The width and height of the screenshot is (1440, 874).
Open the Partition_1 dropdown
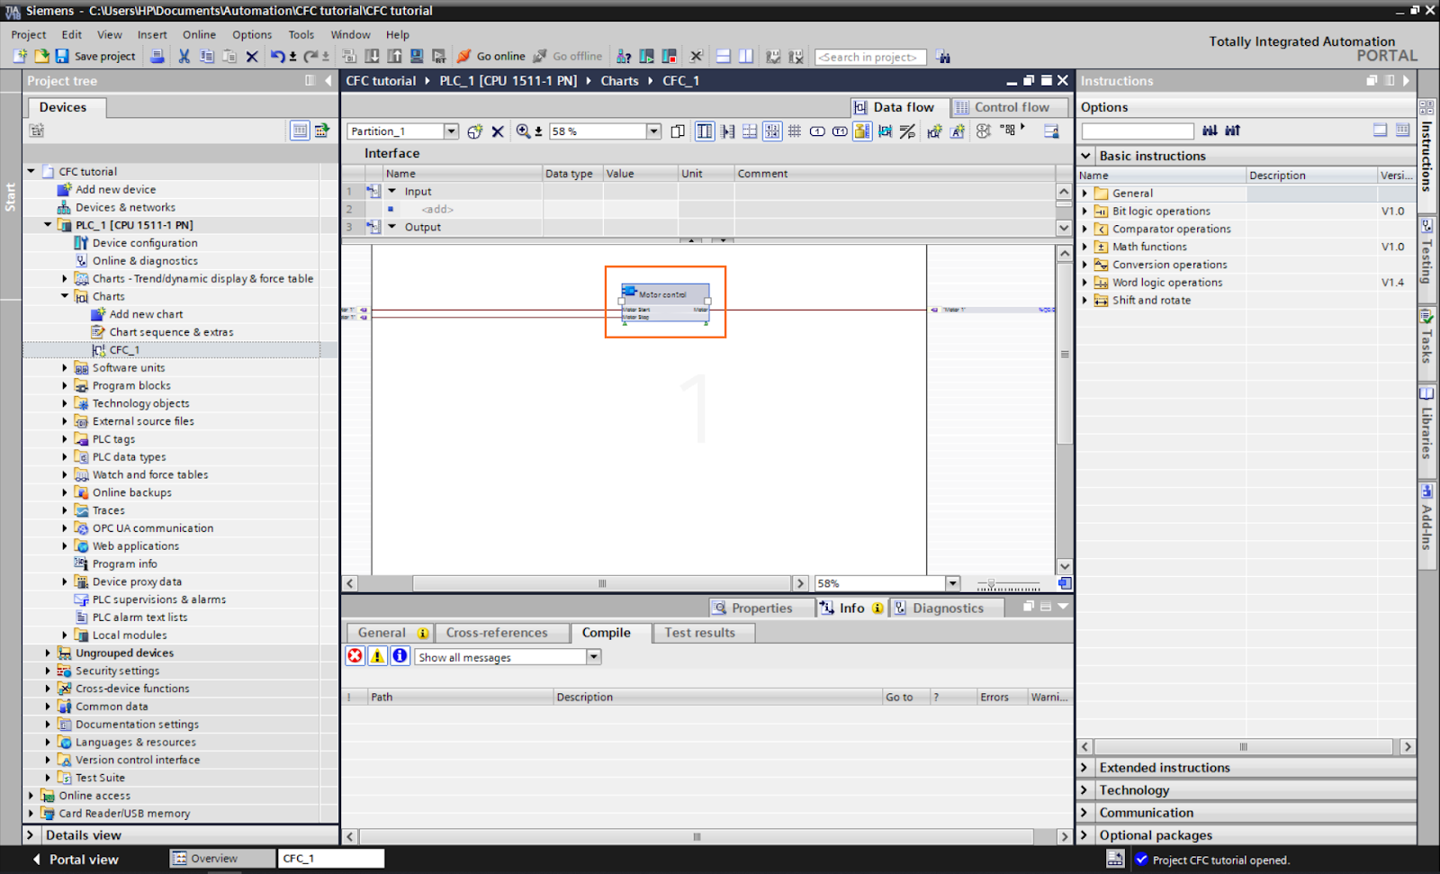453,131
